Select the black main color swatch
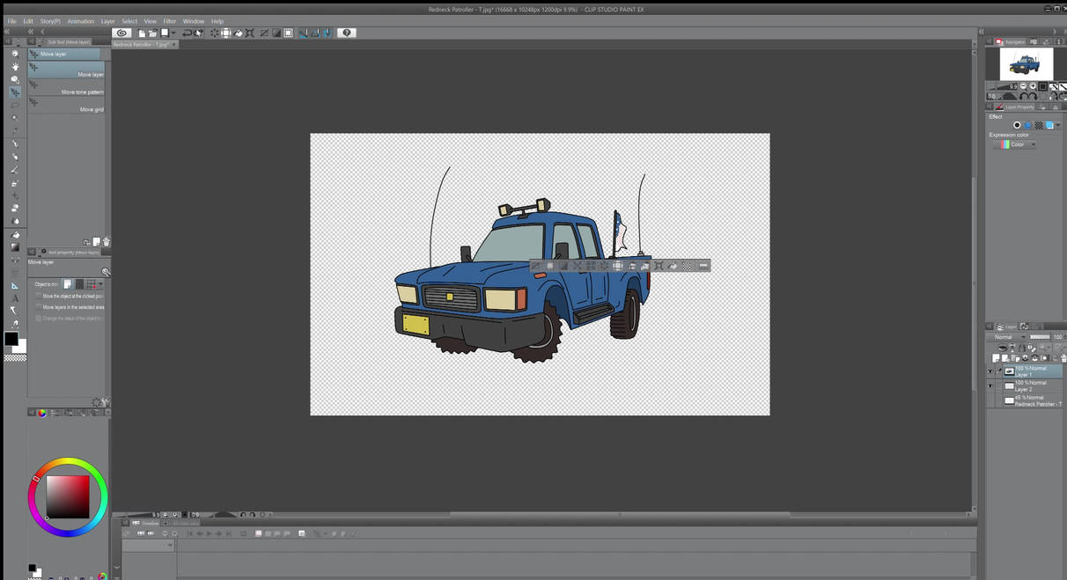This screenshot has width=1067, height=580. click(11, 339)
